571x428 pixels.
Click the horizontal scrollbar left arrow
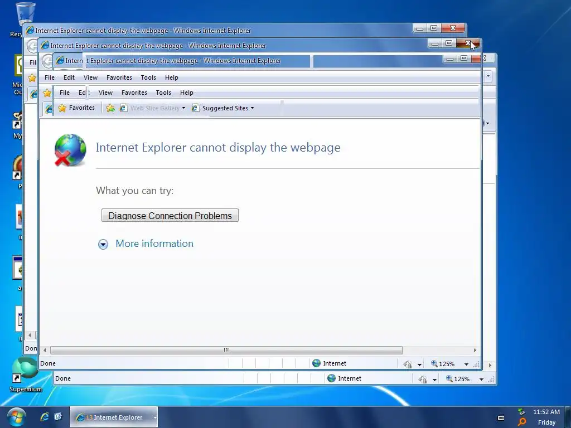[45, 350]
